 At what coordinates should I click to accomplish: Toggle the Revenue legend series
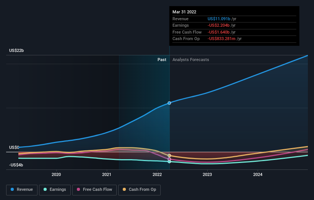[x=22, y=190]
